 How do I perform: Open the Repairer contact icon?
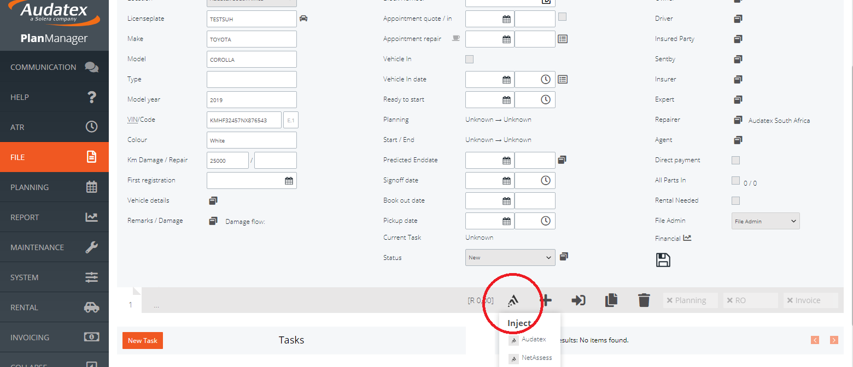[738, 120]
